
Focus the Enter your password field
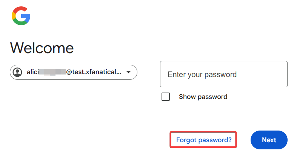point(223,74)
